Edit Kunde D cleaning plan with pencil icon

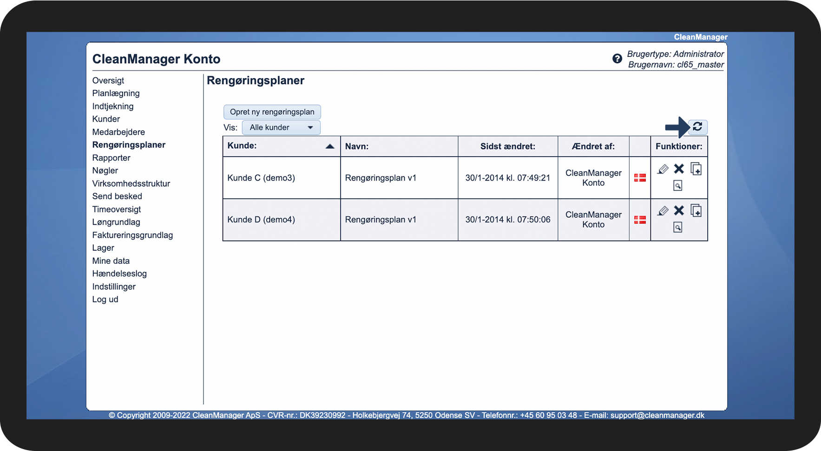click(x=663, y=211)
